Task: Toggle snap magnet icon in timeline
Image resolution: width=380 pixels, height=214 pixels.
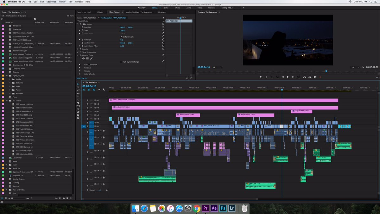Action: (89, 90)
